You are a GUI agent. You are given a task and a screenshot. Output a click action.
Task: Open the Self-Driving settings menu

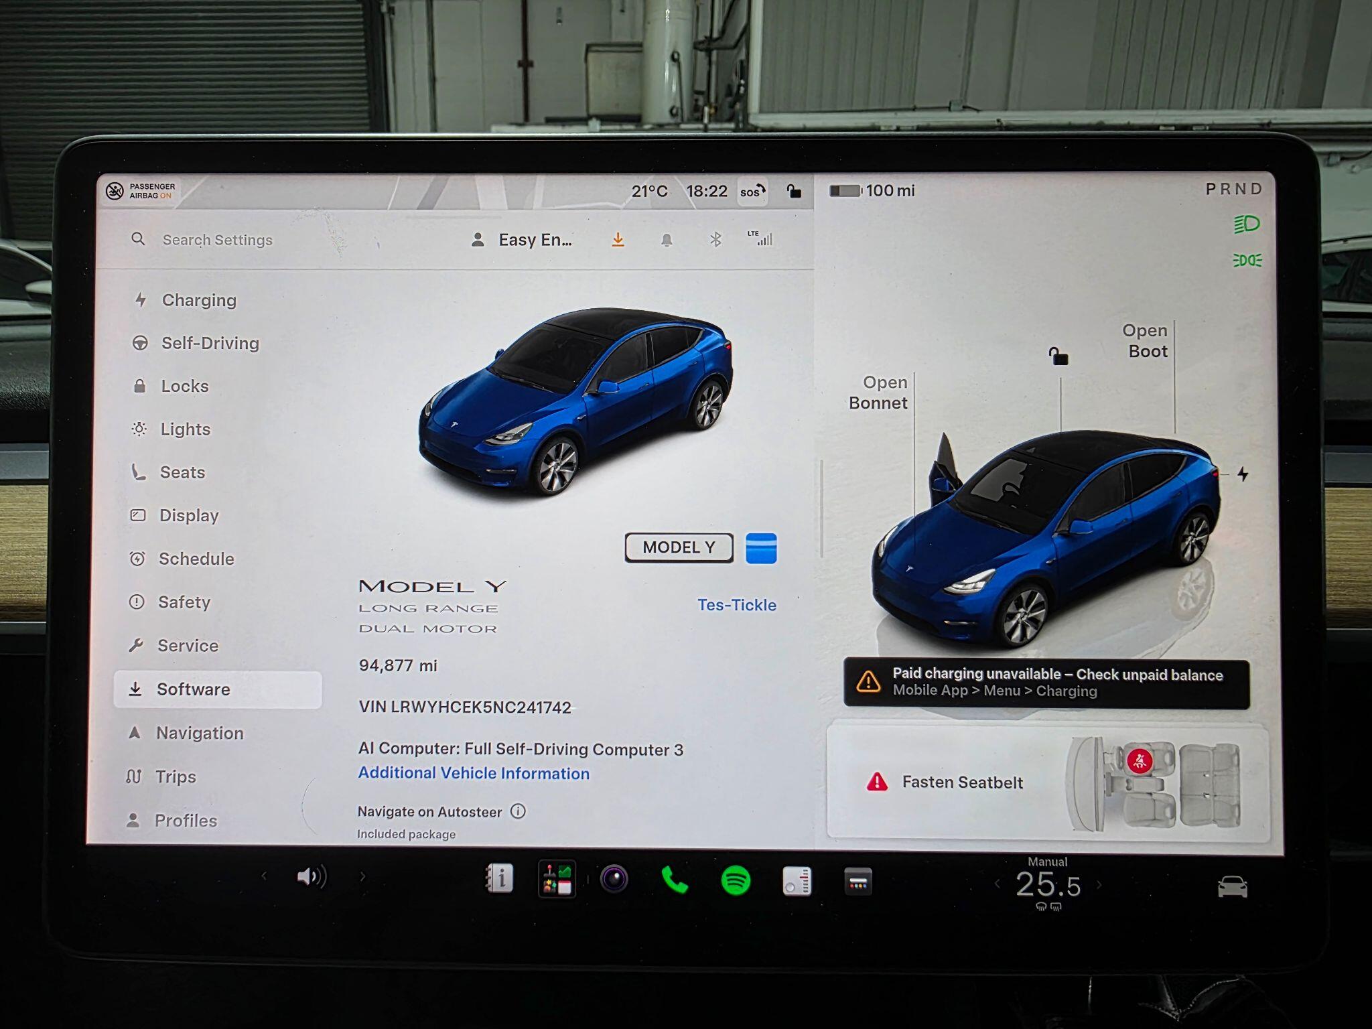[196, 343]
